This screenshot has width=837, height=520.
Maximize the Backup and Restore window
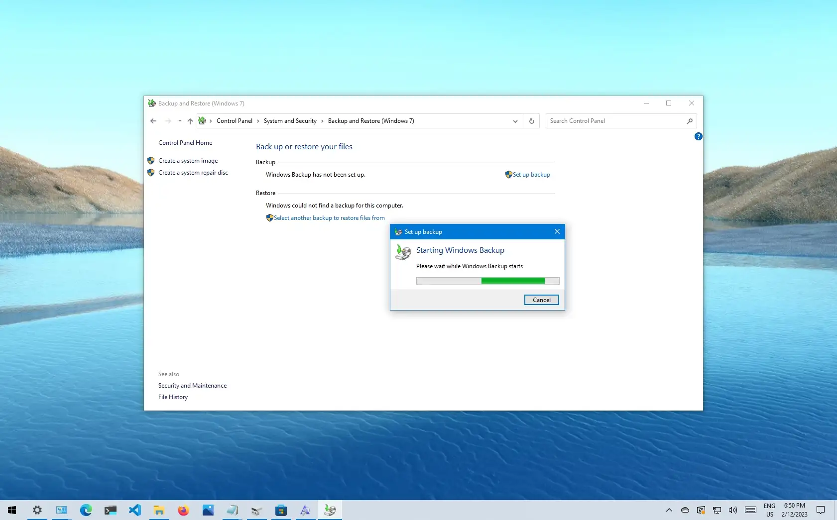(669, 103)
